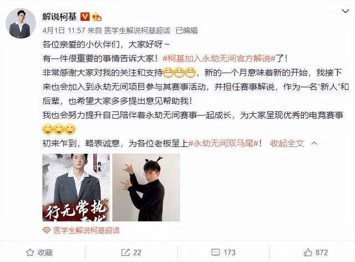
Task: Like the post with thumbs-up icon
Action: click(308, 252)
